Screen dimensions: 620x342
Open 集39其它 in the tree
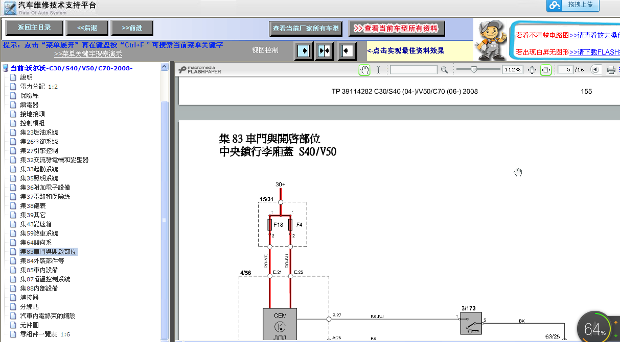coord(33,215)
